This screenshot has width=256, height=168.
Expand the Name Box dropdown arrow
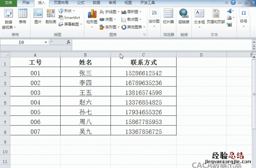(x=46, y=42)
